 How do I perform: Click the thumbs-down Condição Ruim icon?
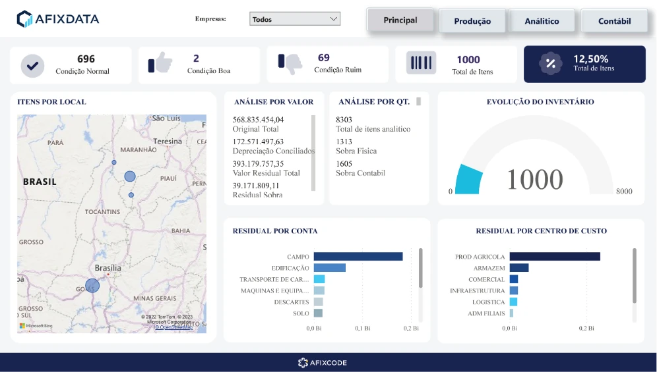tap(290, 64)
